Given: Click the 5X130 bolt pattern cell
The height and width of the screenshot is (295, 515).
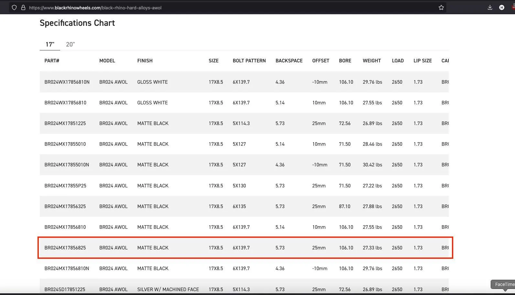Looking at the screenshot, I should 239,186.
